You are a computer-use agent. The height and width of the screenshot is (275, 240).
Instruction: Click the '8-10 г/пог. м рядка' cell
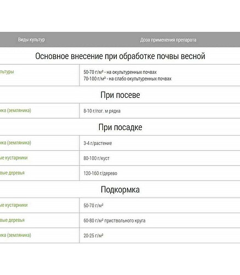click(x=102, y=111)
